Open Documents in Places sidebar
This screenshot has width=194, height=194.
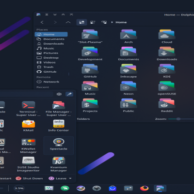coord(51,39)
